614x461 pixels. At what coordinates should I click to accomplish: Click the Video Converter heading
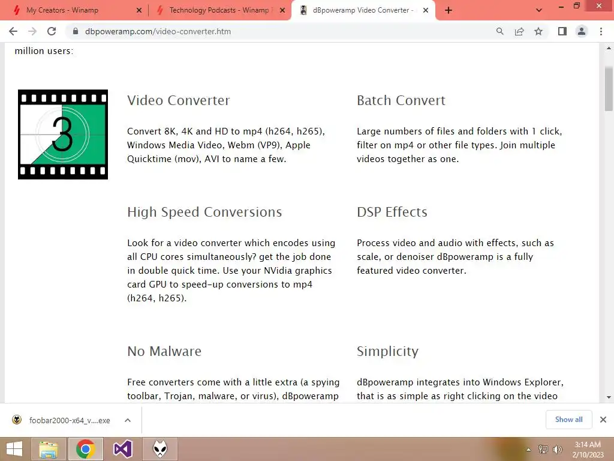(x=179, y=100)
